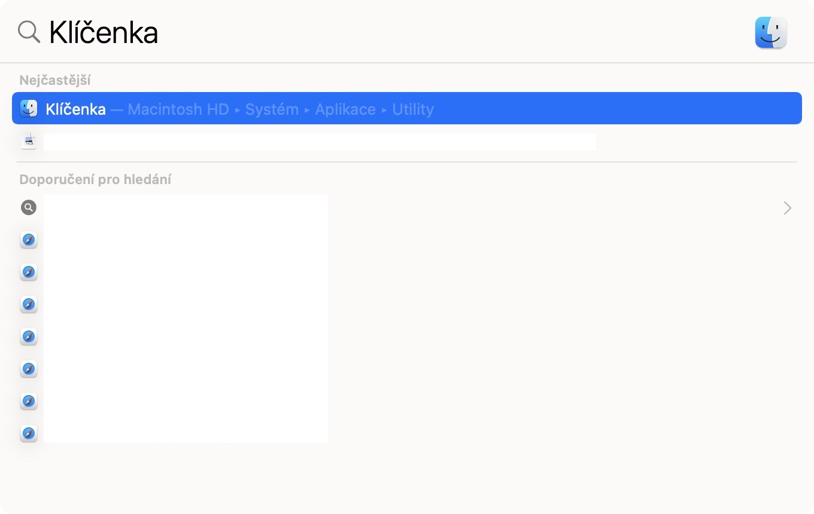Open the second Safari suggestion icon
This screenshot has width=814, height=514.
pyautogui.click(x=29, y=273)
